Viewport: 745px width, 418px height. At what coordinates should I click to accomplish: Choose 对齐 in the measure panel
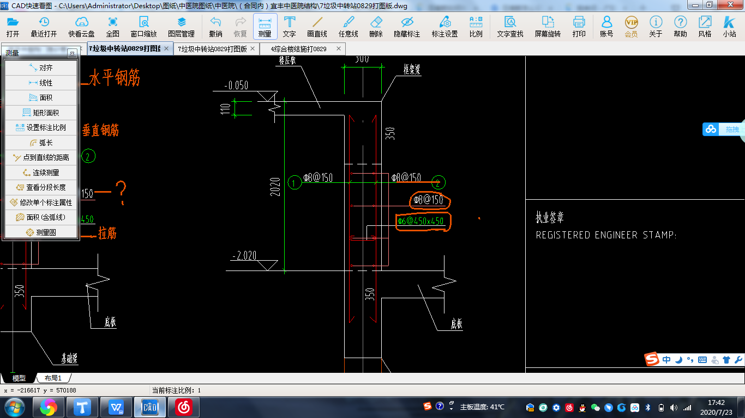(x=41, y=68)
